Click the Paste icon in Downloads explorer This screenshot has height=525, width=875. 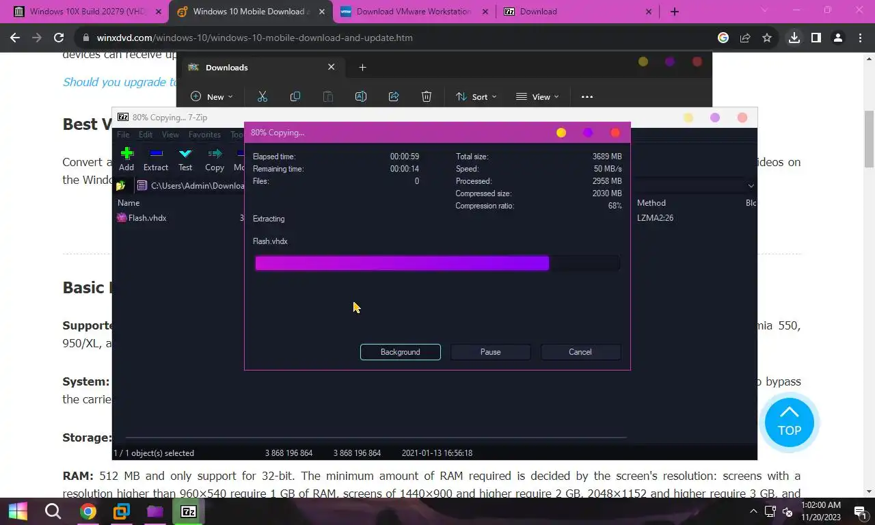(328, 97)
